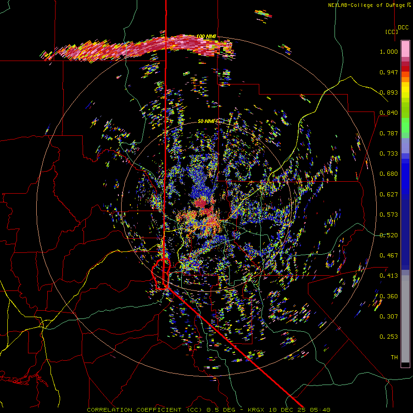Pick the lavender swatch near 0.733
Viewport: 413px width, 413px height.
405,145
